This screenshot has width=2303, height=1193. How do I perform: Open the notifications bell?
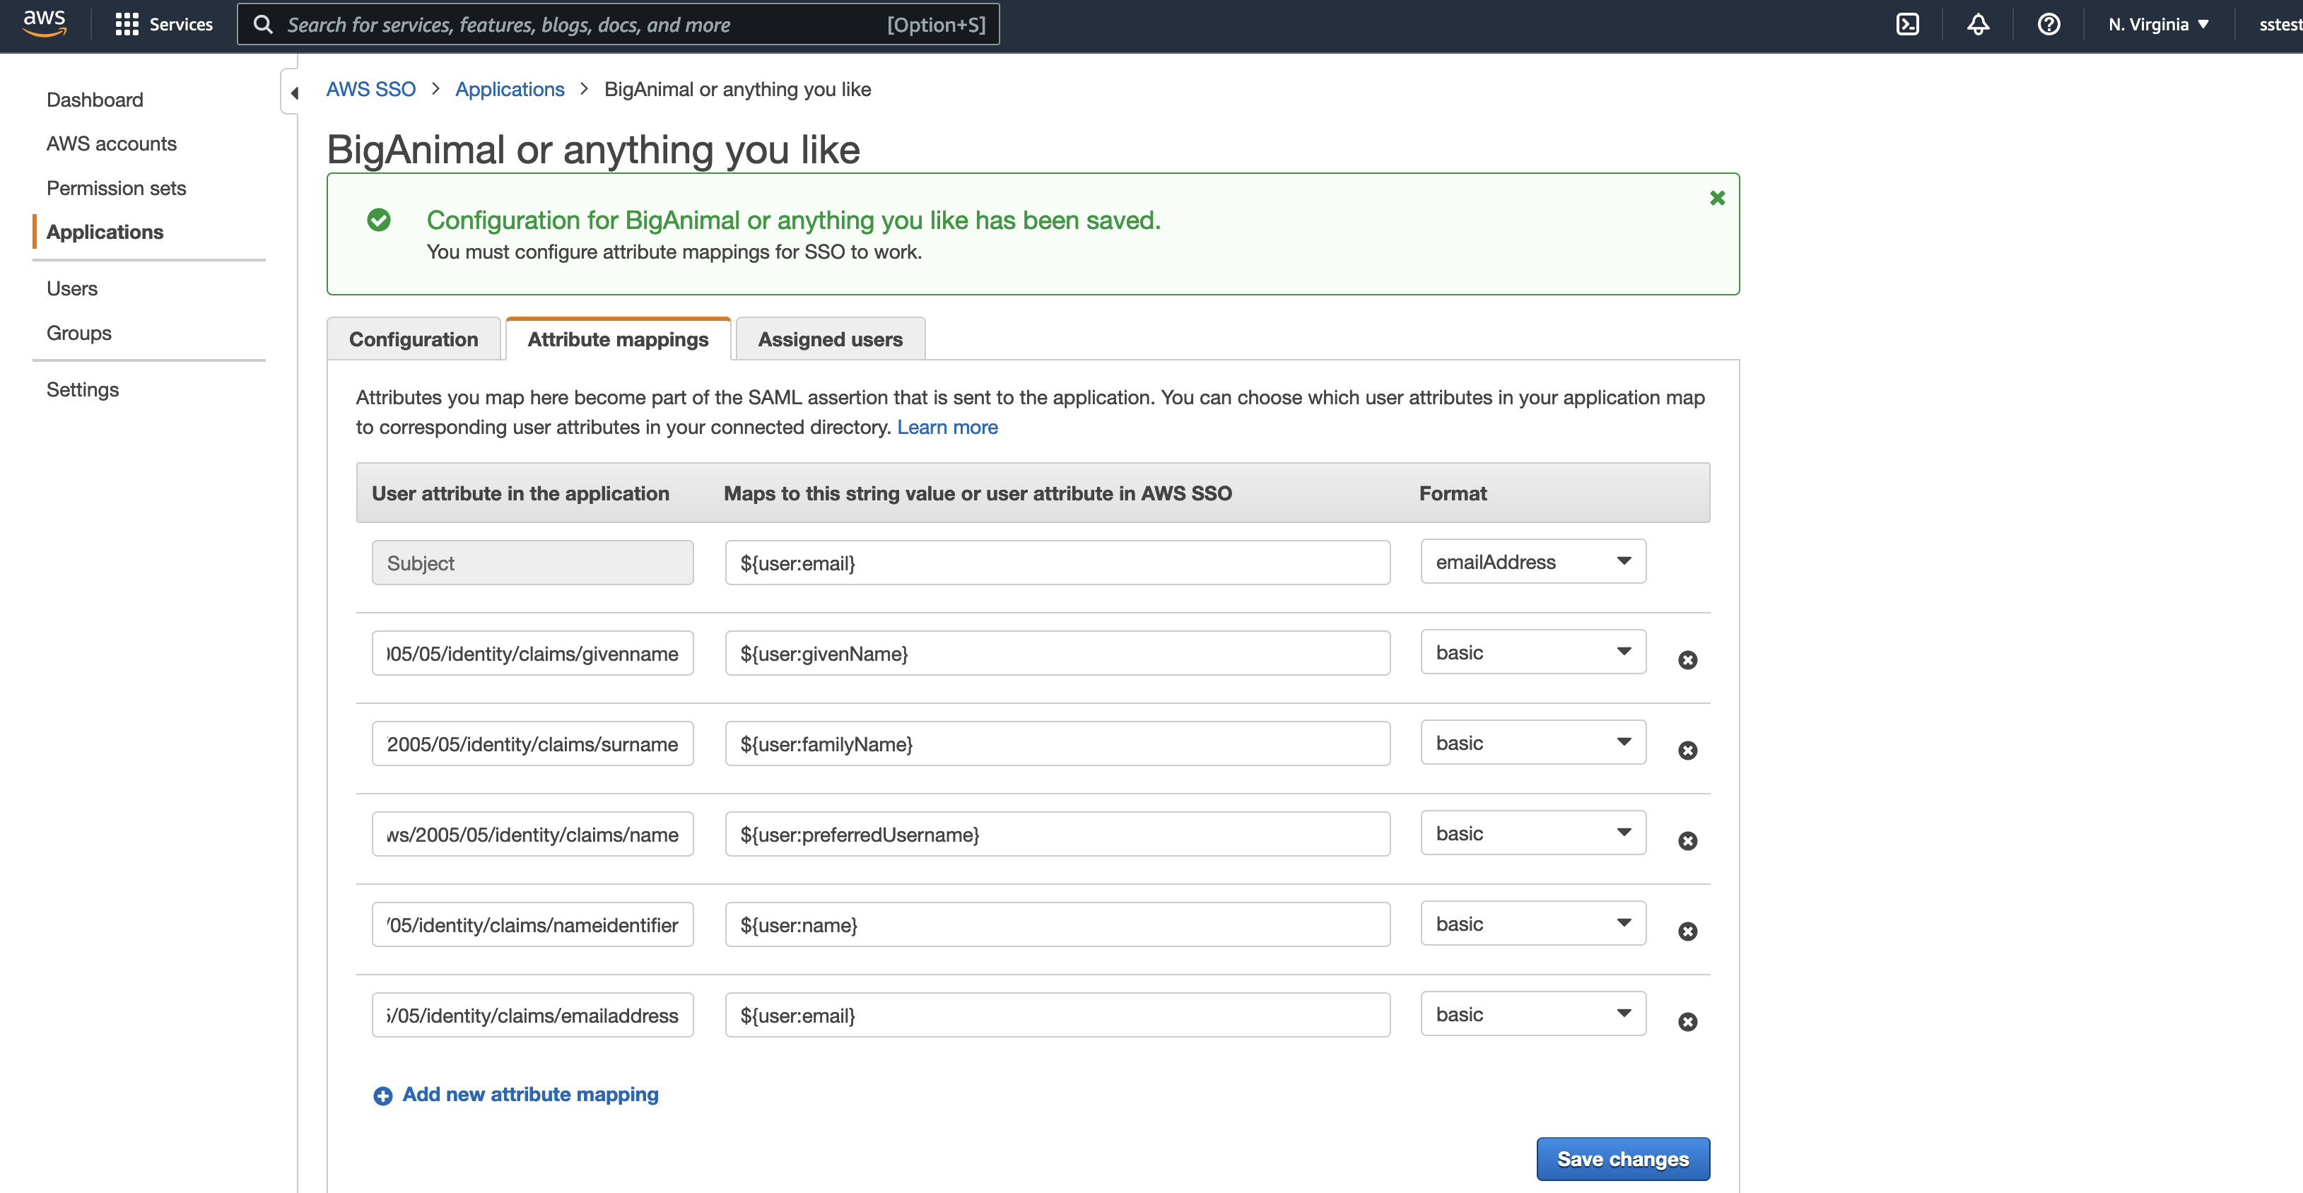[1978, 24]
